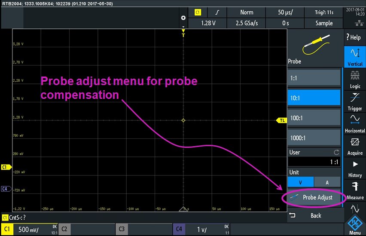Set probe unit to V
Screen dimensions: 366x236
coord(301,182)
